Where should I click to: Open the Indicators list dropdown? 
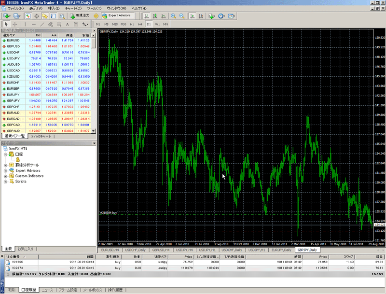tap(212, 16)
